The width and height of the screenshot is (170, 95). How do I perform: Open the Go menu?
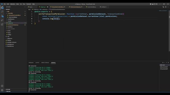(21, 4)
